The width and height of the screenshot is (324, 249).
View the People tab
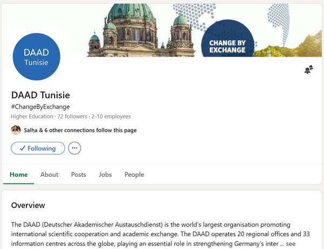(134, 175)
